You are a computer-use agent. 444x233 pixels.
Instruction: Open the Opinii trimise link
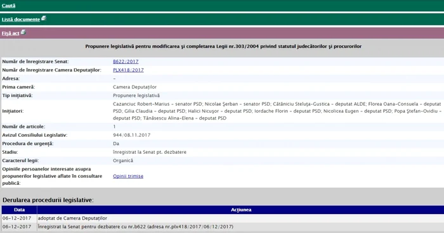click(x=128, y=176)
